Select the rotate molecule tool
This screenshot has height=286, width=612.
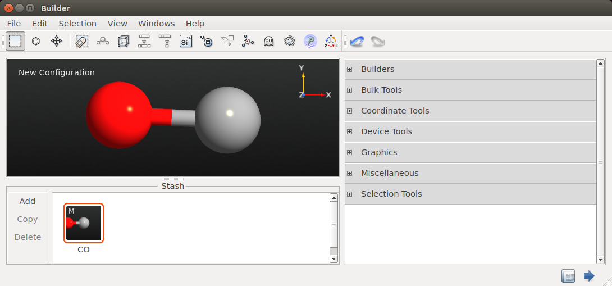[x=36, y=41]
